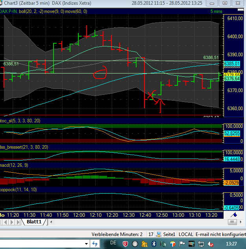Click the small handle at chart top-right
This screenshot has width=246, height=249.
240,10
